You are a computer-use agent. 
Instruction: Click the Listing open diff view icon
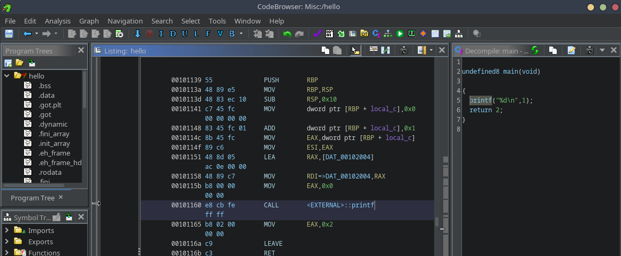point(386,50)
